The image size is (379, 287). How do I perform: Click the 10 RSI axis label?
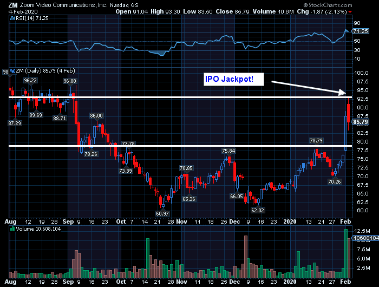pos(357,59)
